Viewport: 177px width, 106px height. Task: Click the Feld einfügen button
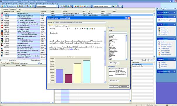coord(114,63)
